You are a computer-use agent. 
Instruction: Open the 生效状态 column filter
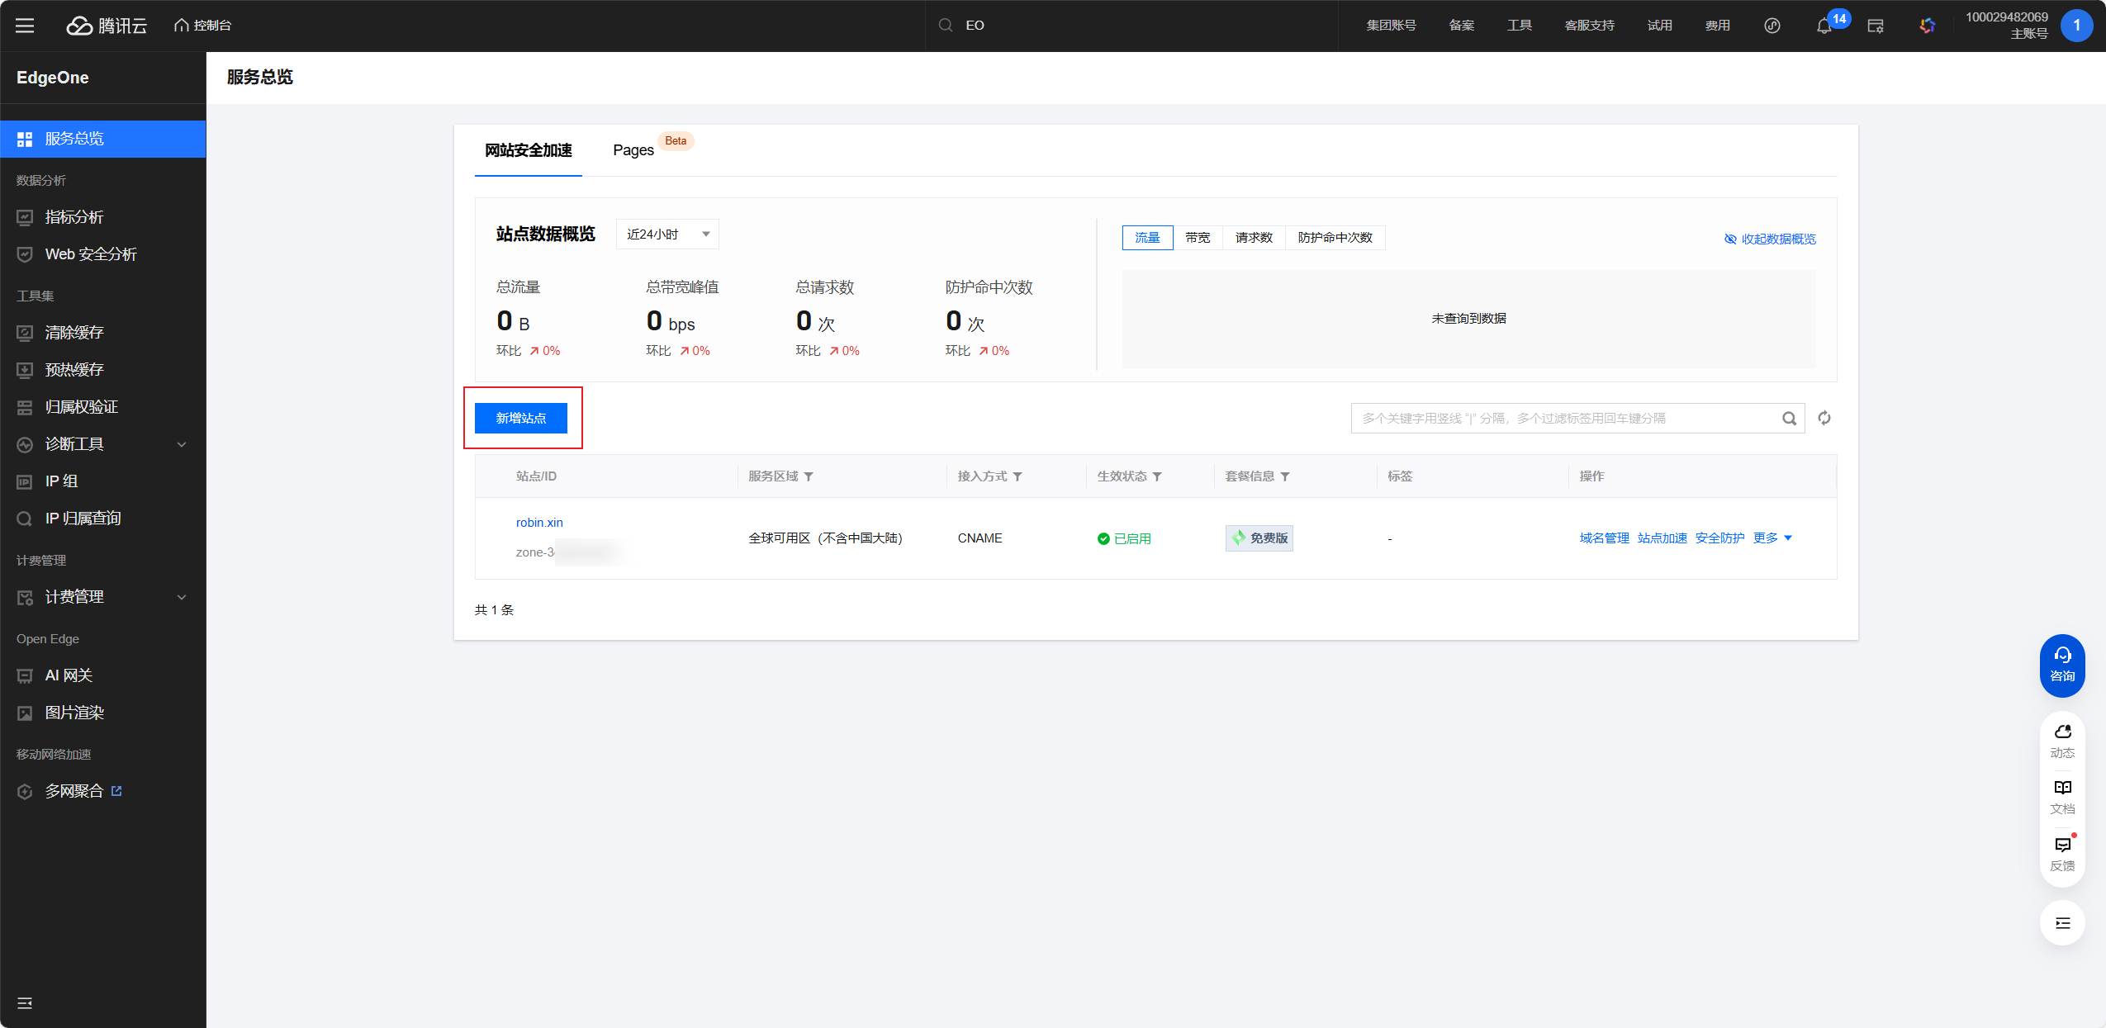pos(1157,477)
